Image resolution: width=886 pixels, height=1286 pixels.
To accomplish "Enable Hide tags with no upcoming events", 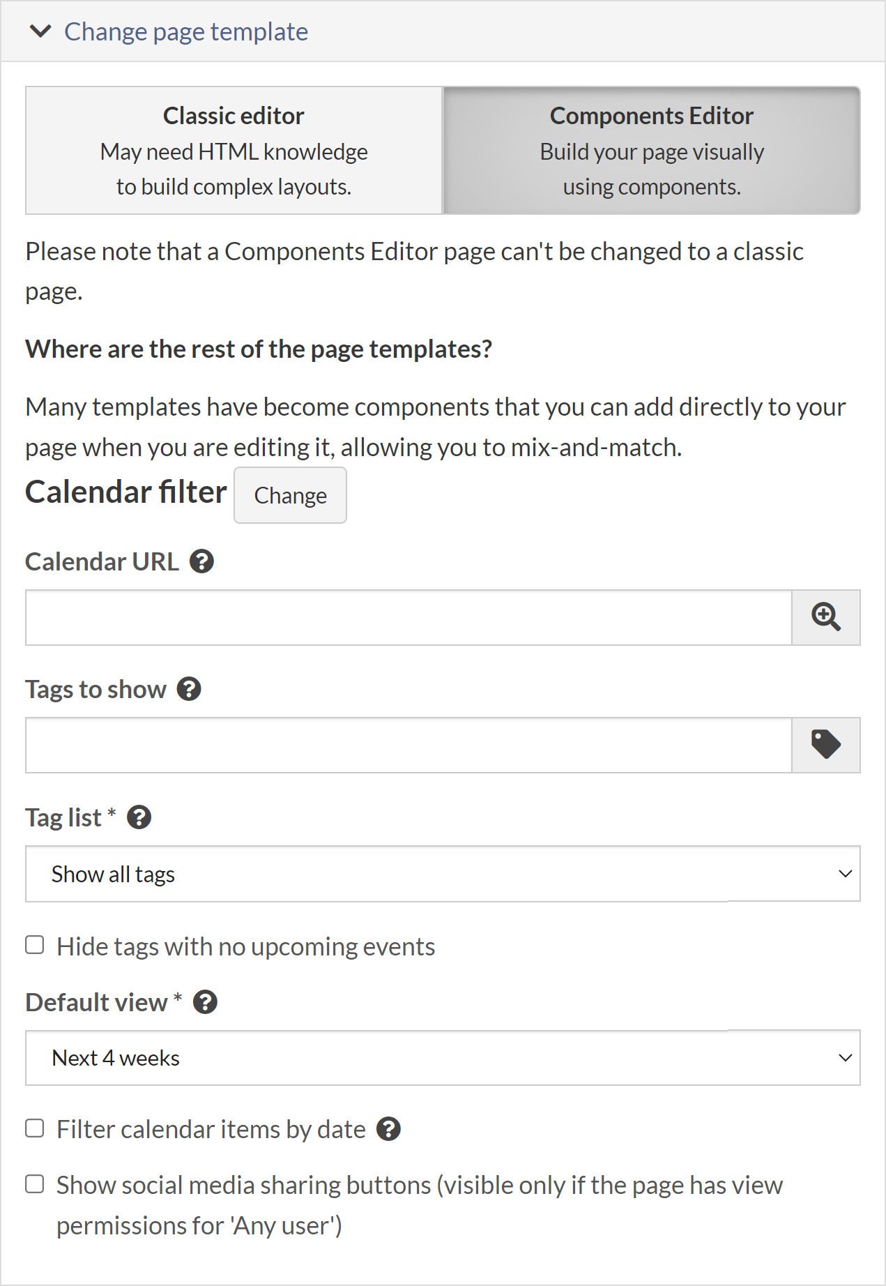I will click(x=34, y=944).
